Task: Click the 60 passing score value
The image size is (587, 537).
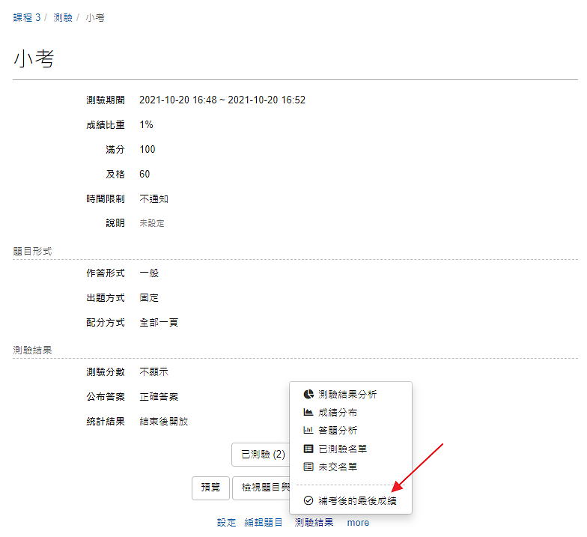Action: 145,174
